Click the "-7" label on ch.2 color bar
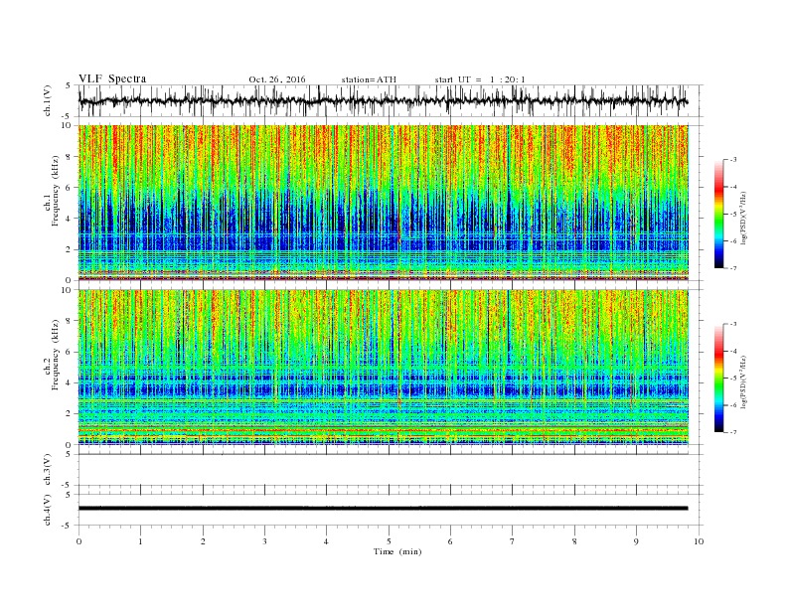This screenshot has height=608, width=787. [733, 432]
